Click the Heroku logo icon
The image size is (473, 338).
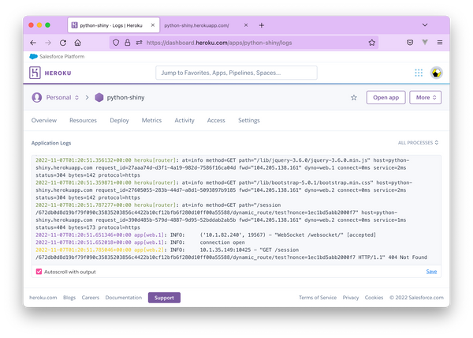[x=35, y=73]
